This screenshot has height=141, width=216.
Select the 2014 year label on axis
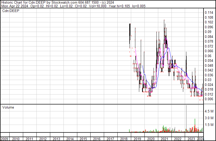(x=70, y=139)
